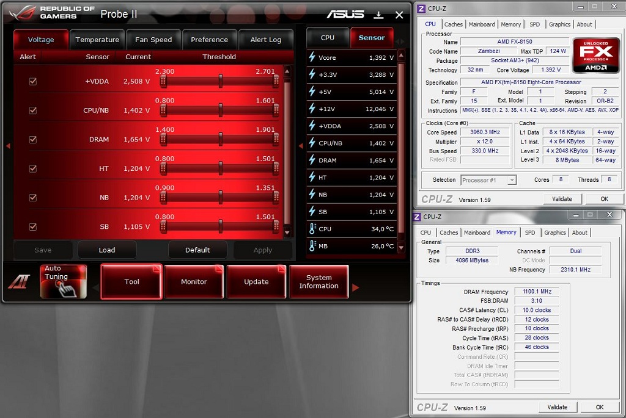Toggle the DRAM alert checkbox
Viewport: 626px width, 418px height.
[33, 140]
